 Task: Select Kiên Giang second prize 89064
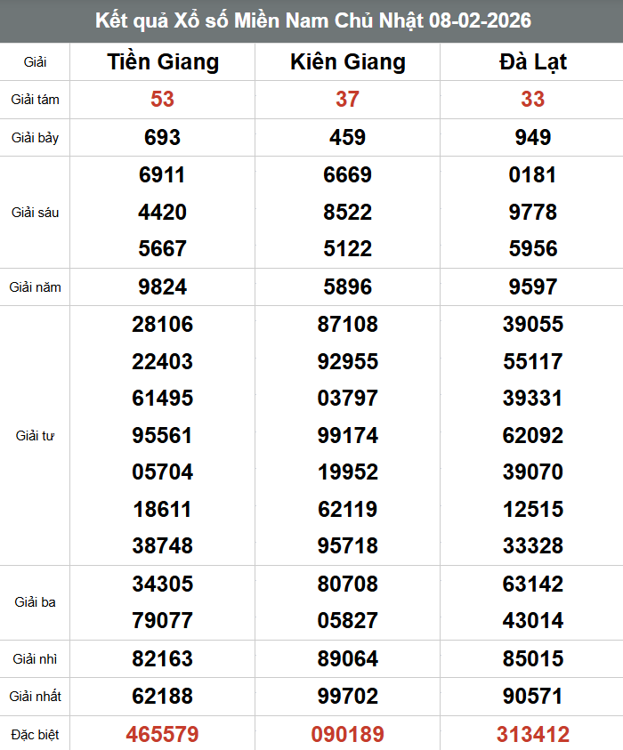point(348,658)
